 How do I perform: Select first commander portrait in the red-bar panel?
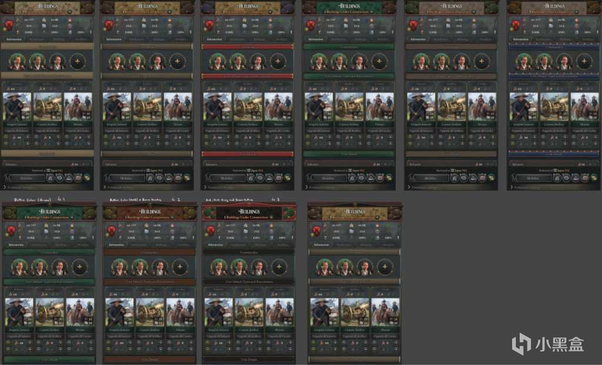point(218,61)
